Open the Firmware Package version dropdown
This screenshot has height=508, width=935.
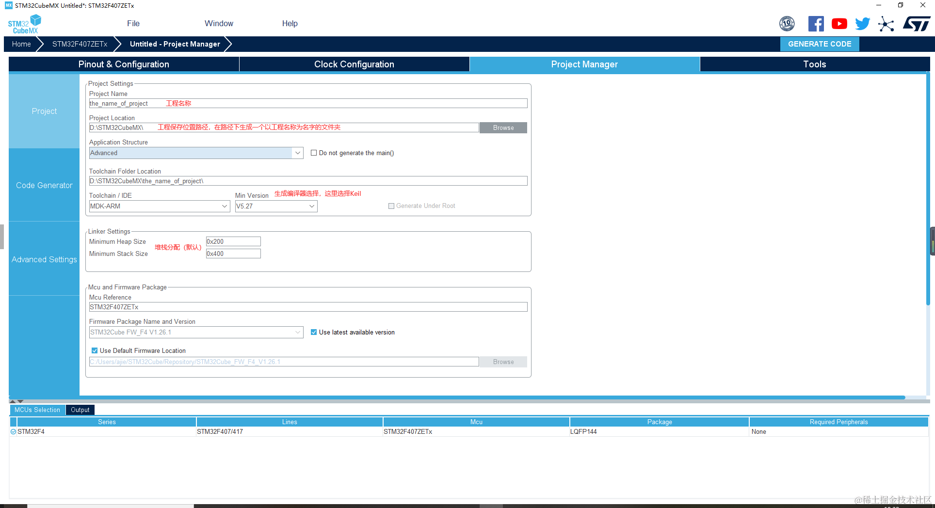coord(196,332)
